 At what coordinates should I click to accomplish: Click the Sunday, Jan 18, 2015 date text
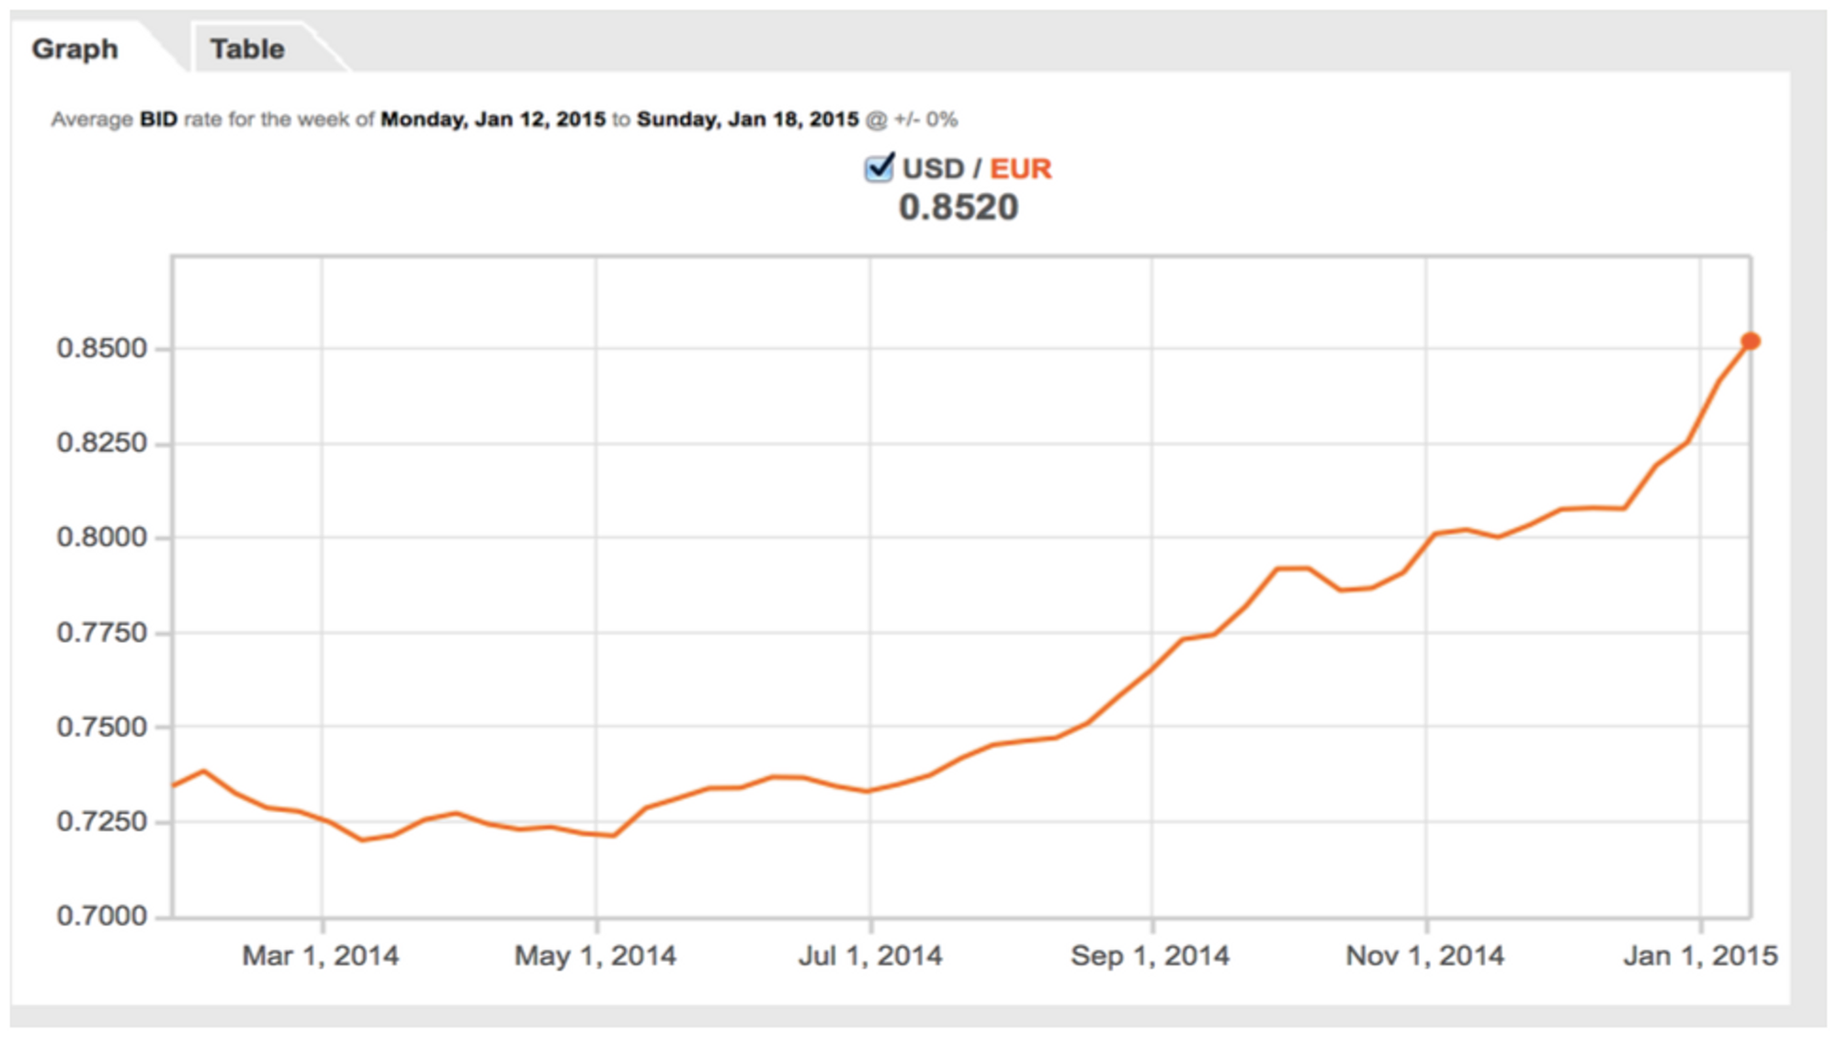click(x=748, y=119)
